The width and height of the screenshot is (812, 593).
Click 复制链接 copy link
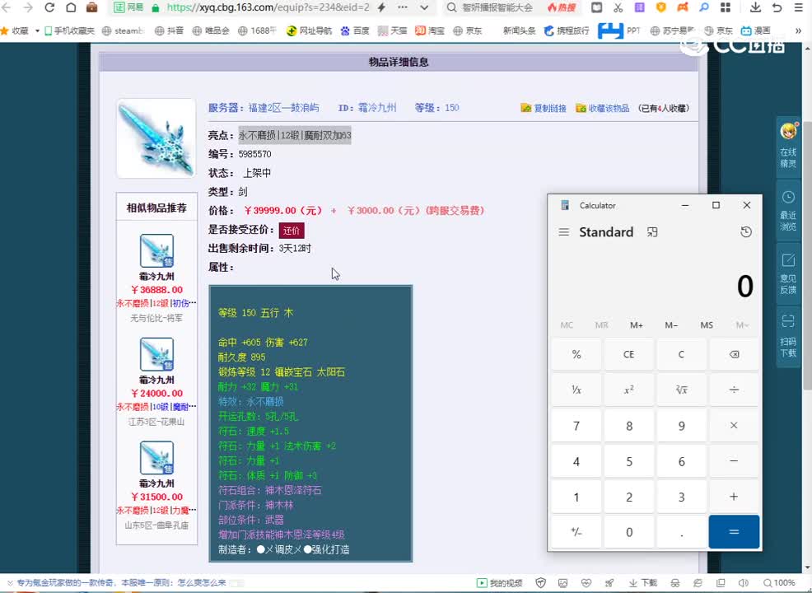click(544, 108)
